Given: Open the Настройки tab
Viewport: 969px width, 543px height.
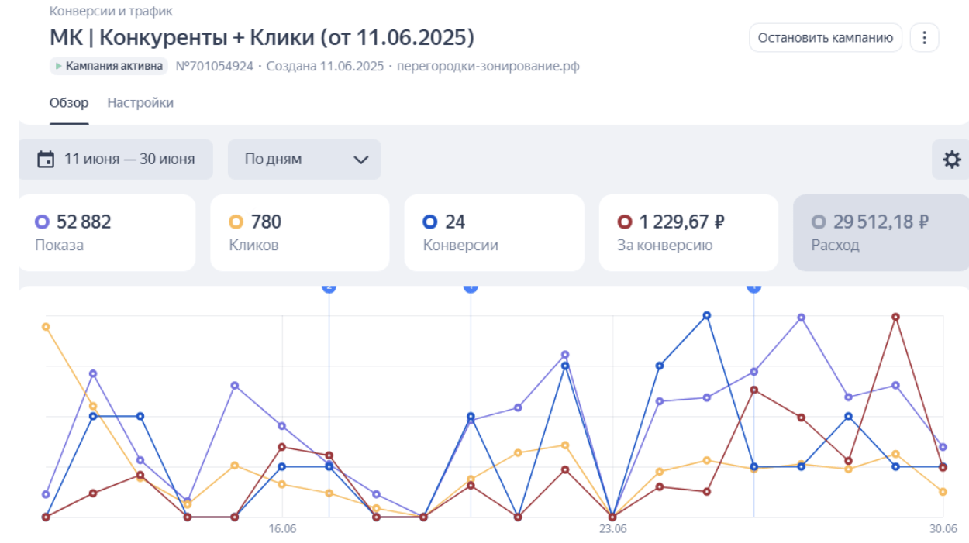Looking at the screenshot, I should click(140, 103).
